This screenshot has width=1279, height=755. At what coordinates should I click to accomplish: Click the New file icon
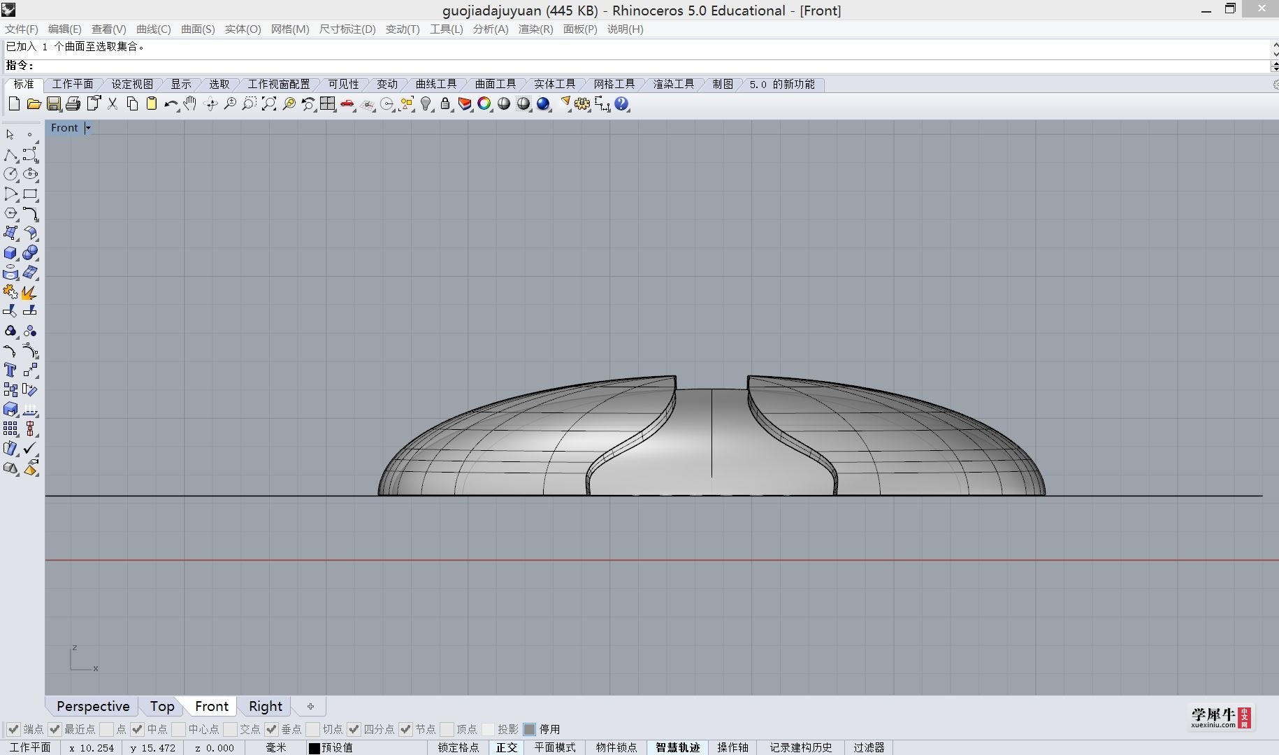(x=14, y=104)
